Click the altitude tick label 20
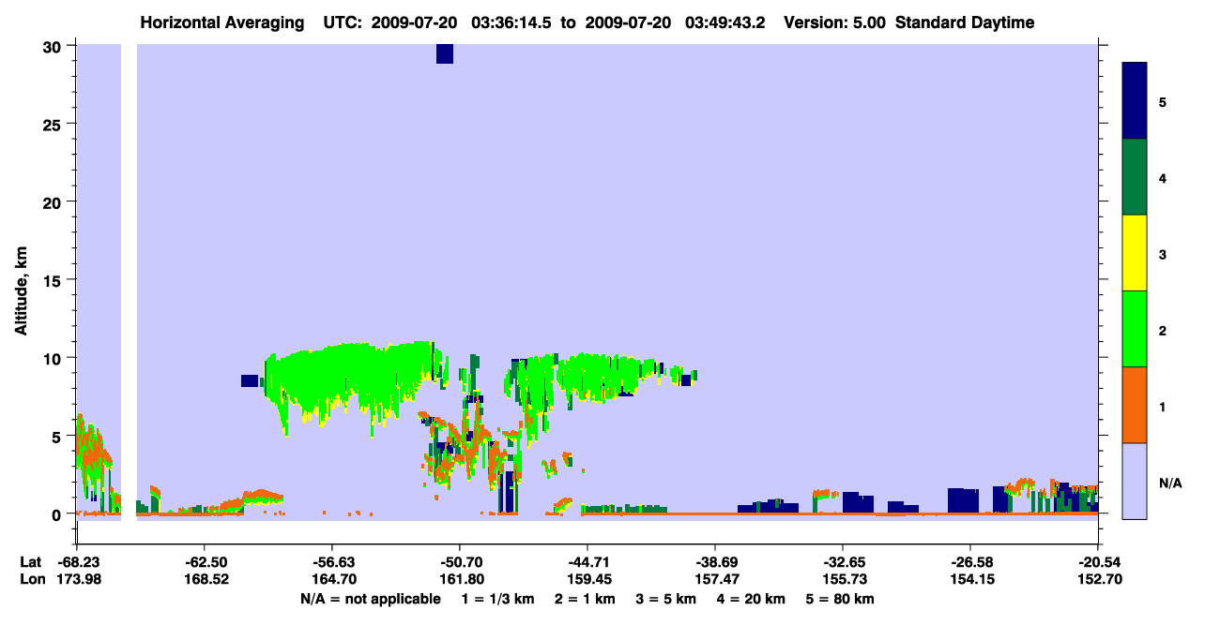 pos(53,201)
